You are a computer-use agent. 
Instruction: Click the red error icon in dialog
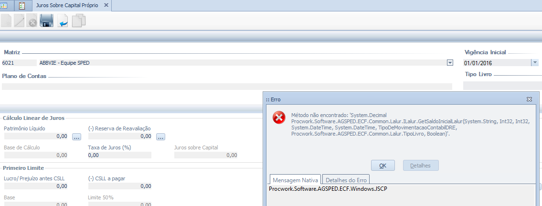tap(278, 118)
